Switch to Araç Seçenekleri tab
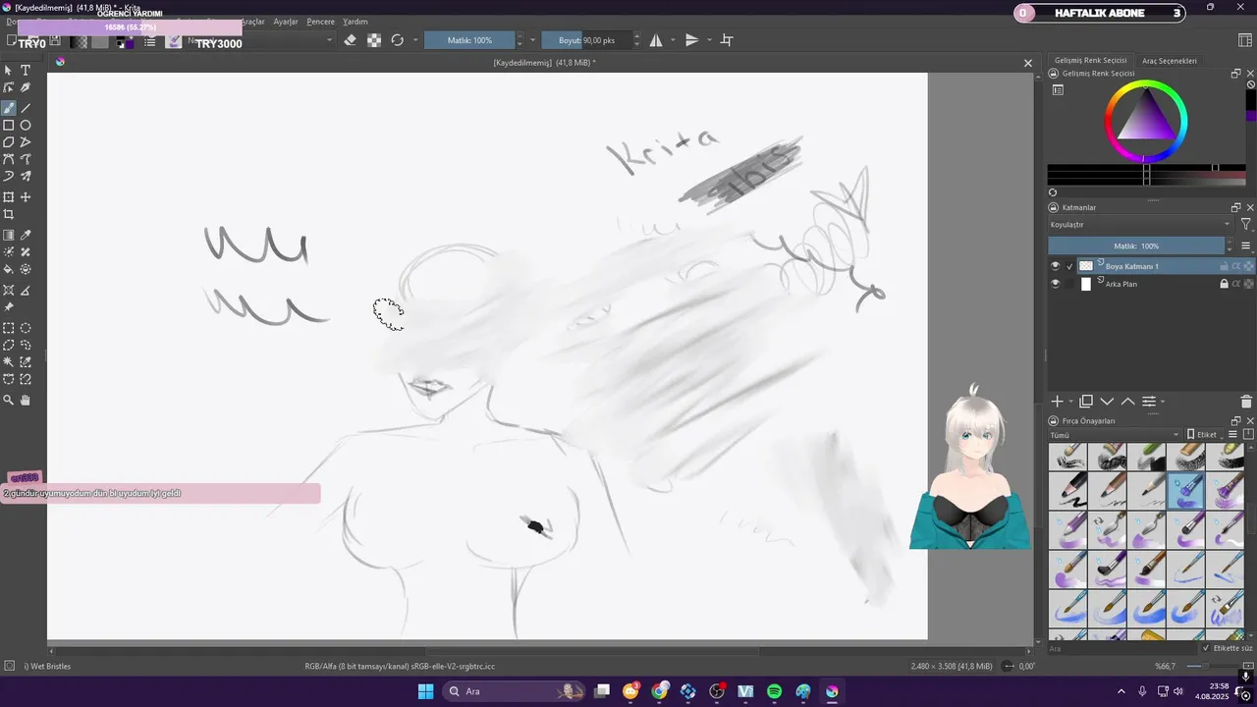The image size is (1257, 707). pyautogui.click(x=1170, y=61)
